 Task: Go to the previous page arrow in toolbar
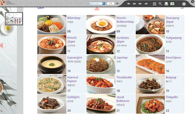coord(134,4)
